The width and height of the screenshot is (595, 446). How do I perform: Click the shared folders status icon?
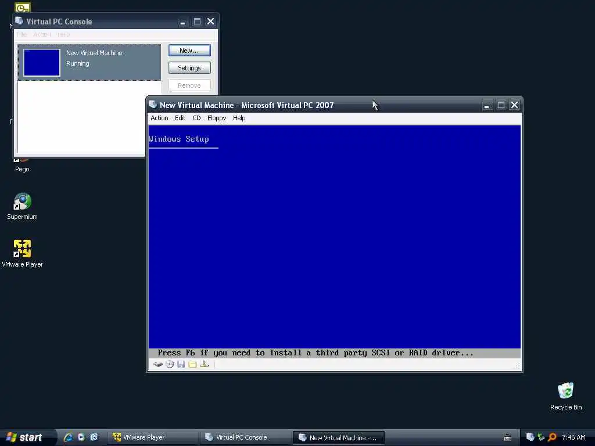pyautogui.click(x=193, y=365)
